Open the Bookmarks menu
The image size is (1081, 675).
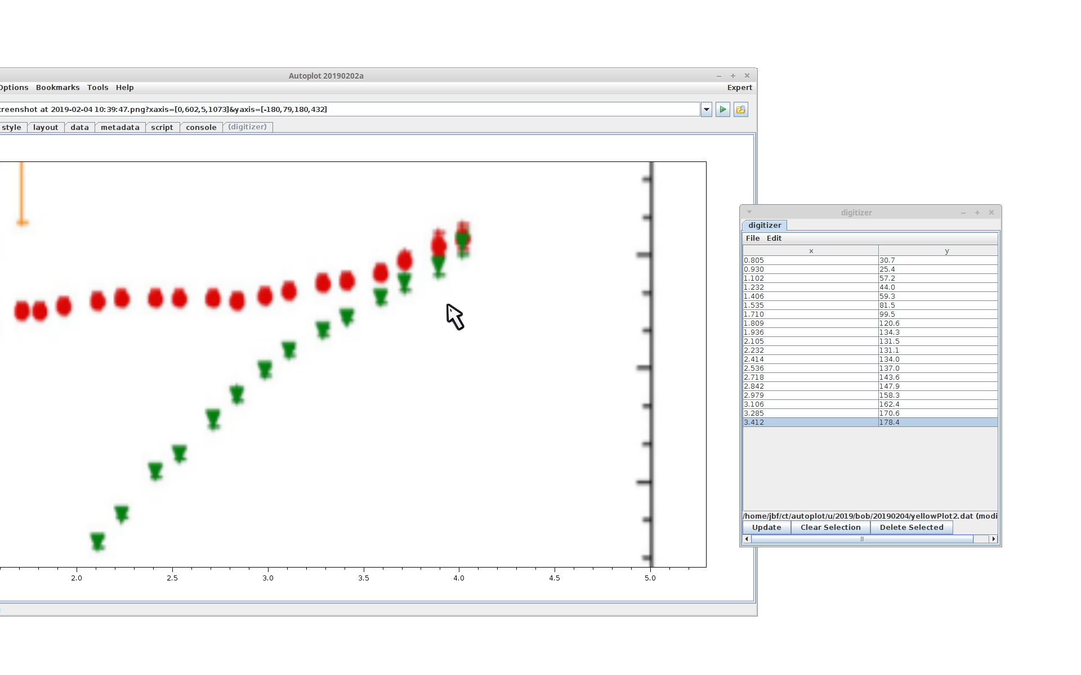click(x=57, y=88)
